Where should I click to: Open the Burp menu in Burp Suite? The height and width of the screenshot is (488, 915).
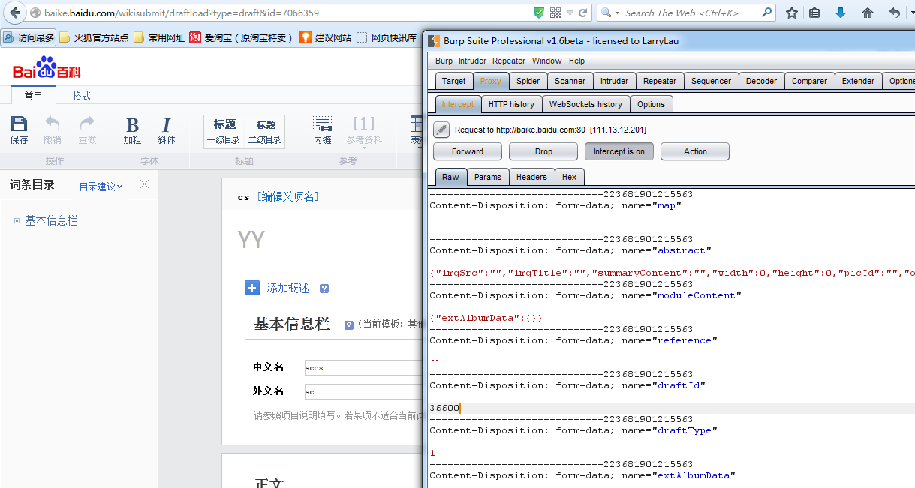click(x=444, y=61)
